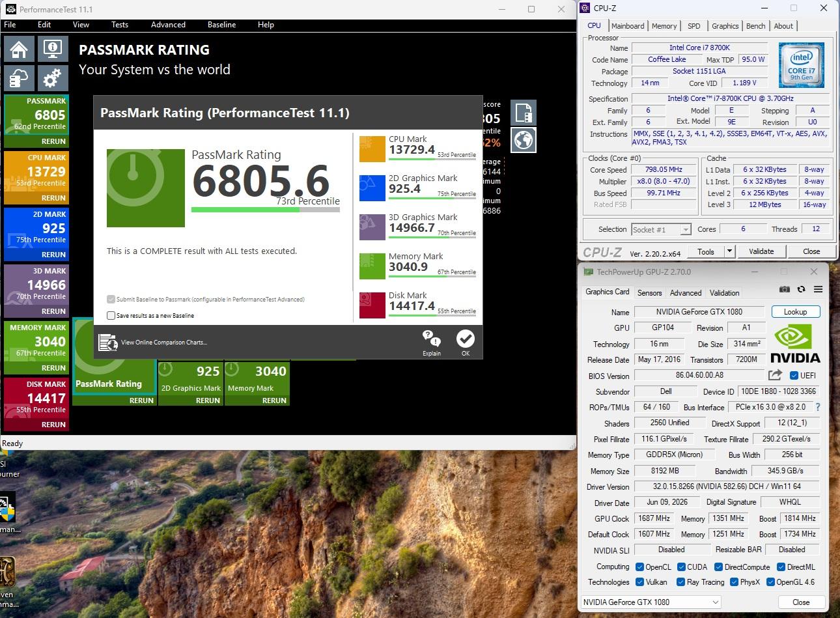
Task: Open the PerformanceTest settings gears icon
Action: coord(53,78)
